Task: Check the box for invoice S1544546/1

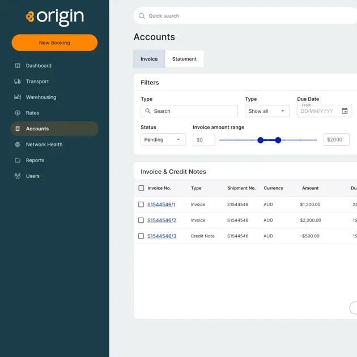Action: [x=141, y=205]
